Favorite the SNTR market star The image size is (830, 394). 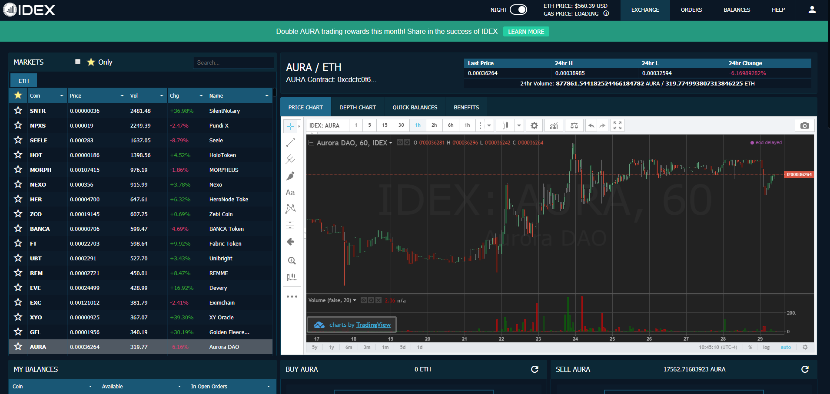pos(18,111)
